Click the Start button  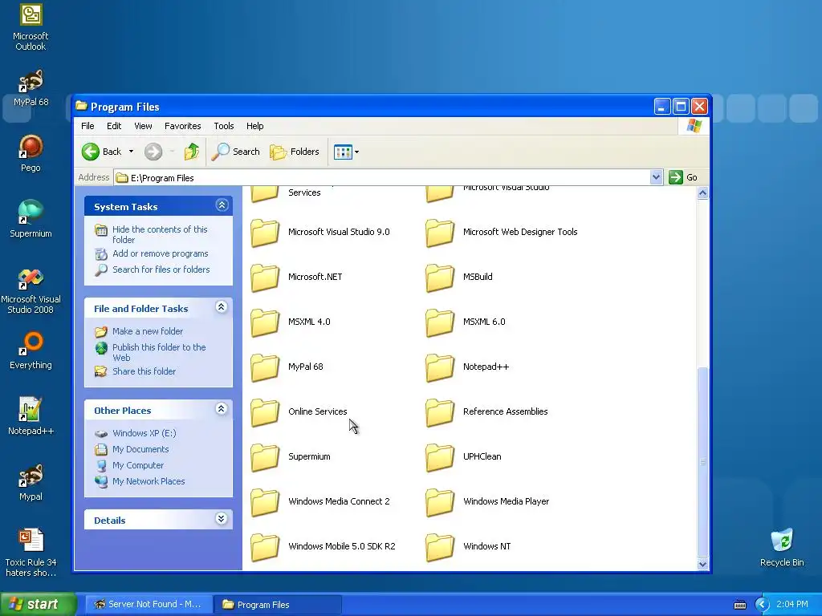point(38,604)
